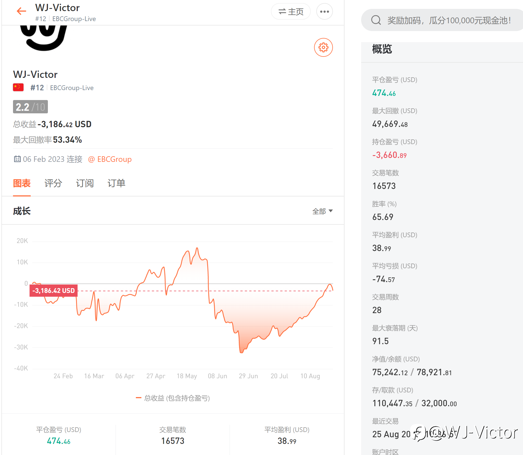The height and width of the screenshot is (455, 523).
Task: Click the 06 Feb 2023 连接 date text
Action: 53,159
